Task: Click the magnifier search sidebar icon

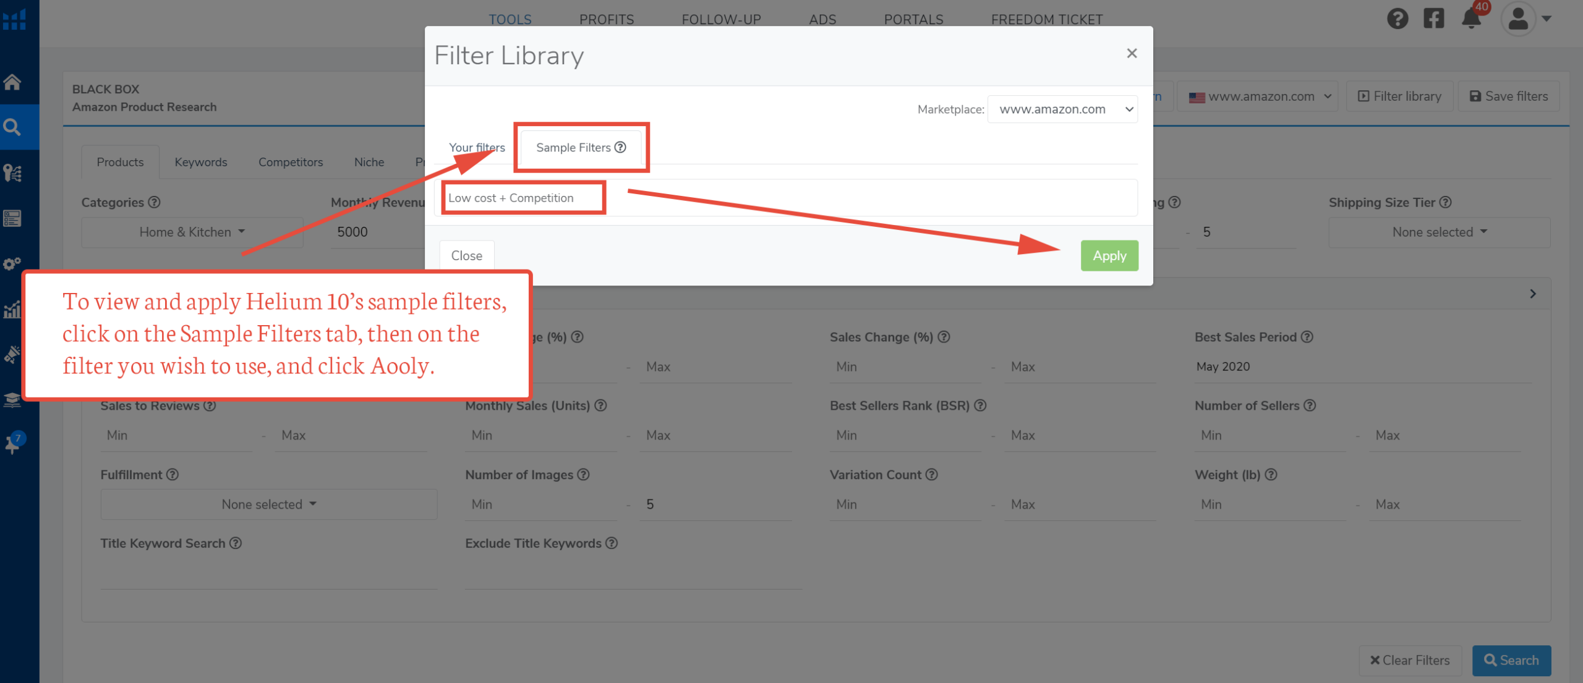Action: tap(12, 127)
